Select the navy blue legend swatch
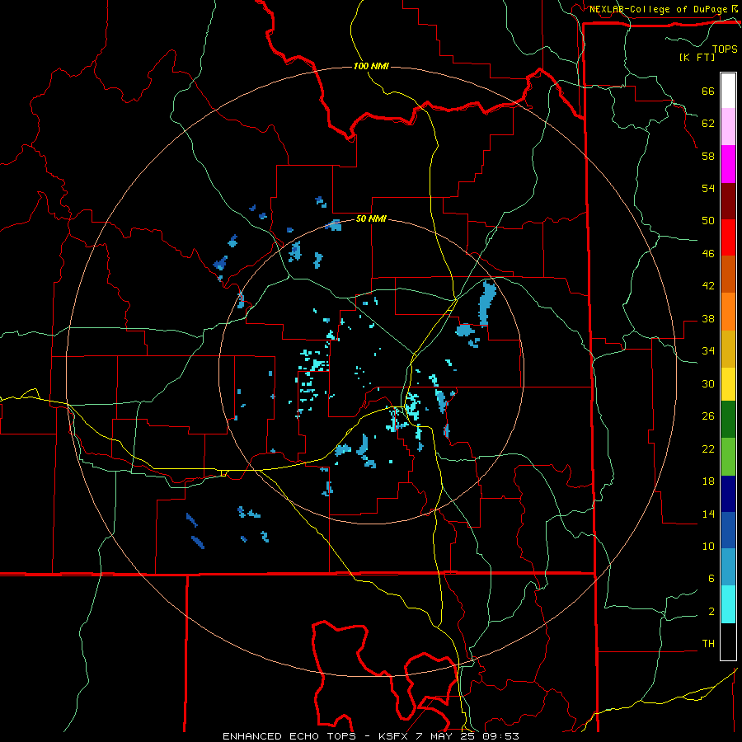This screenshot has height=742, width=742. [x=728, y=494]
